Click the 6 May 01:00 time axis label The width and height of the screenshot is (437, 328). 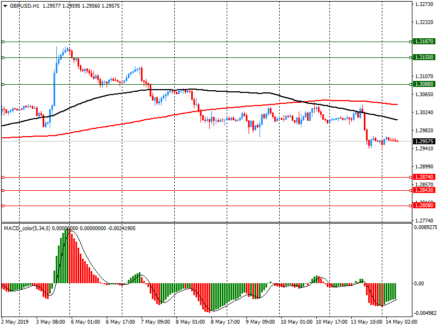pyautogui.click(x=84, y=323)
